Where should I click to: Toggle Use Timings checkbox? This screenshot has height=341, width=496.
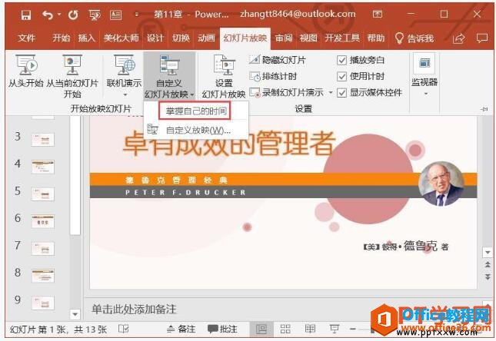pyautogui.click(x=341, y=76)
